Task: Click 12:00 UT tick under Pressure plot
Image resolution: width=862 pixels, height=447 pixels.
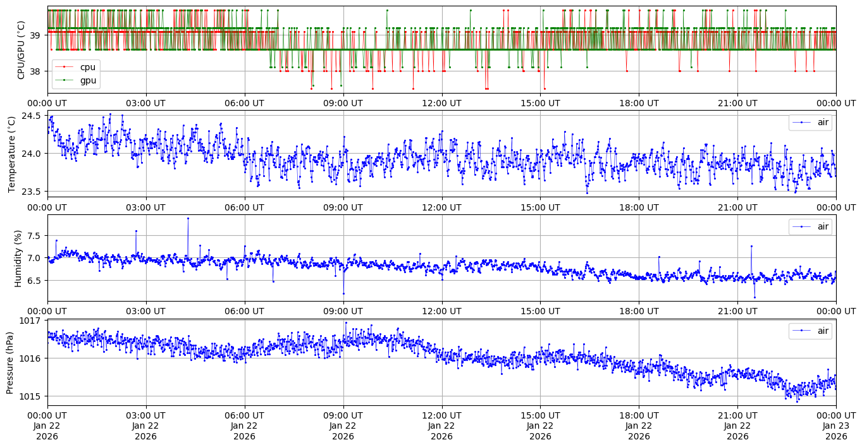Action: pos(441,415)
